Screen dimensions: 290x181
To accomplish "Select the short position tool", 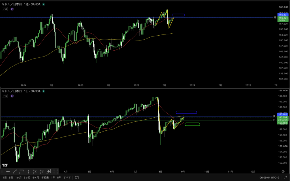I will click(42, 172).
